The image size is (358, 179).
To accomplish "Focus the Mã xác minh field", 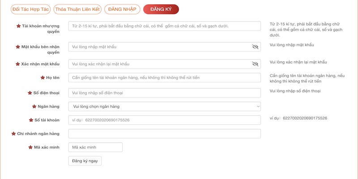I will [95, 147].
